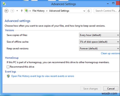Select File History breadcrumb
120x96 pixels.
tap(38, 11)
